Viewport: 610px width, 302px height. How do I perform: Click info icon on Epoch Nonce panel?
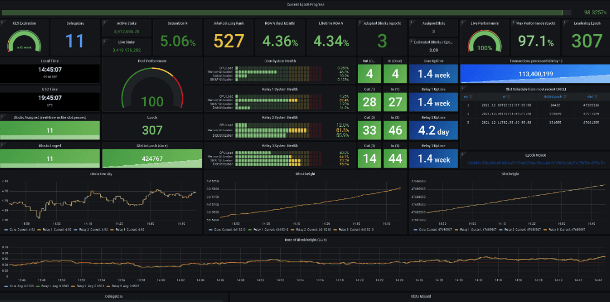coord(462,153)
